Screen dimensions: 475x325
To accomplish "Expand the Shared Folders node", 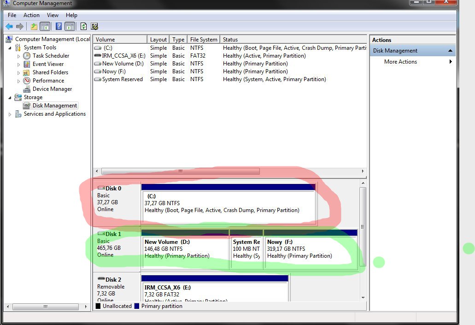I will point(19,73).
